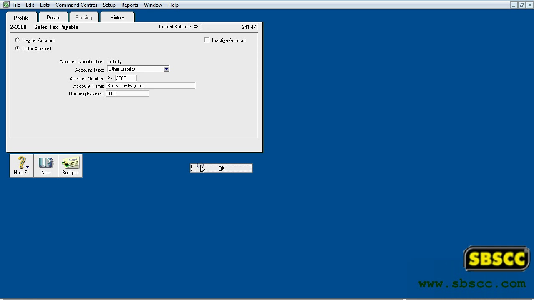This screenshot has width=534, height=300.
Task: Click the application icon in menu bar
Action: coord(6,5)
